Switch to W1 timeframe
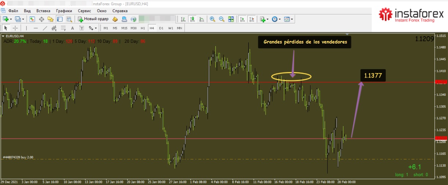448x185 pixels. click(170, 28)
